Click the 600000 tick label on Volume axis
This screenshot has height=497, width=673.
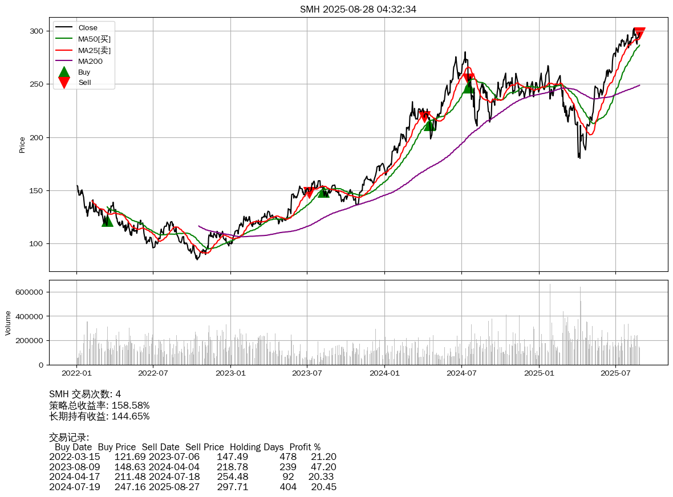click(30, 292)
